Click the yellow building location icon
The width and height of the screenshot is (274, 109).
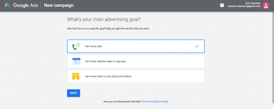tap(76, 76)
